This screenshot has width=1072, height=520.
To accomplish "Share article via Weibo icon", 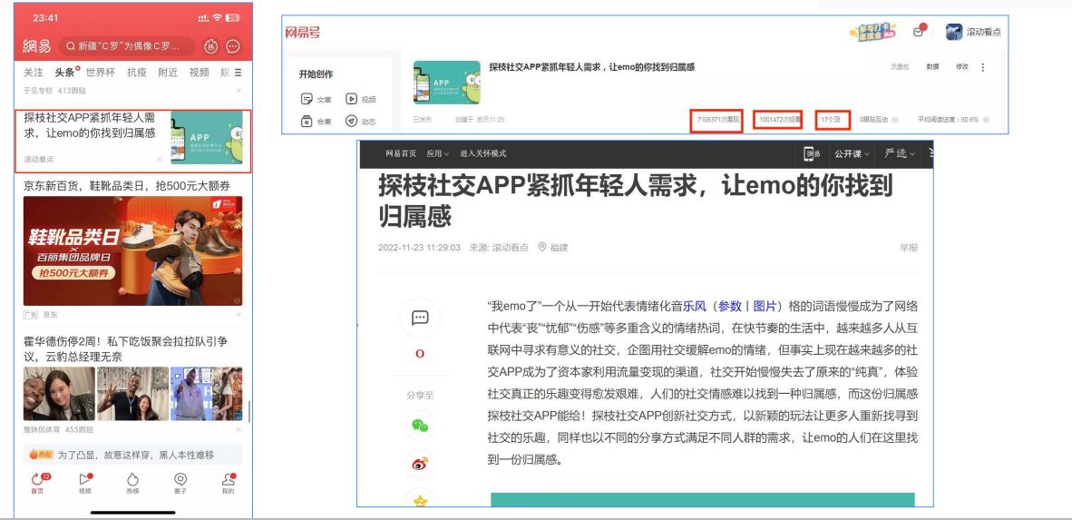I will 420,464.
